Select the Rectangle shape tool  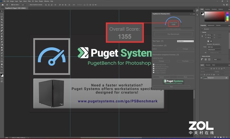click(2, 61)
